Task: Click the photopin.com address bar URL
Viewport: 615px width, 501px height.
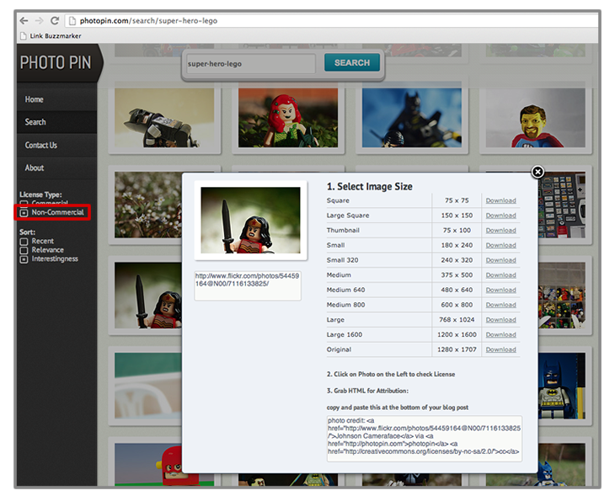Action: (148, 21)
